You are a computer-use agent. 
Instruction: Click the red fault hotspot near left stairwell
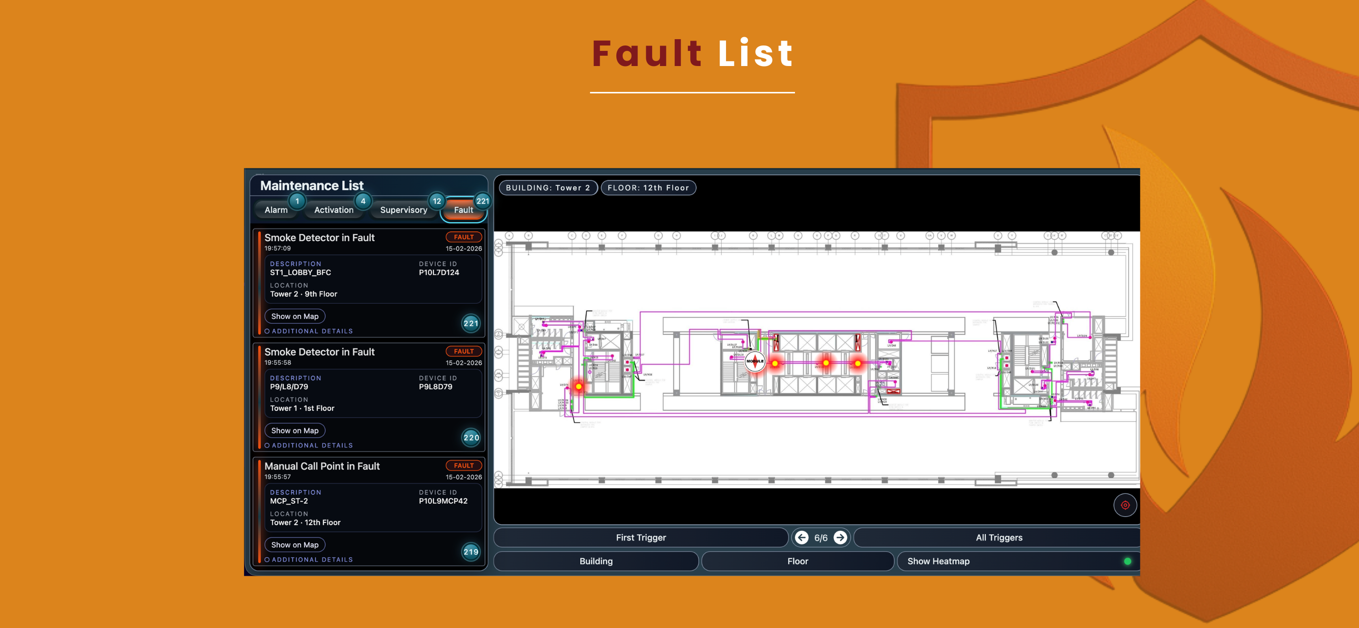(578, 386)
